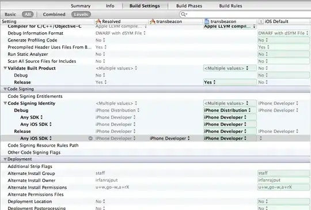Image resolution: width=311 pixels, height=210 pixels.
Task: Open the Summary tab
Action: pyautogui.click(x=81, y=6)
